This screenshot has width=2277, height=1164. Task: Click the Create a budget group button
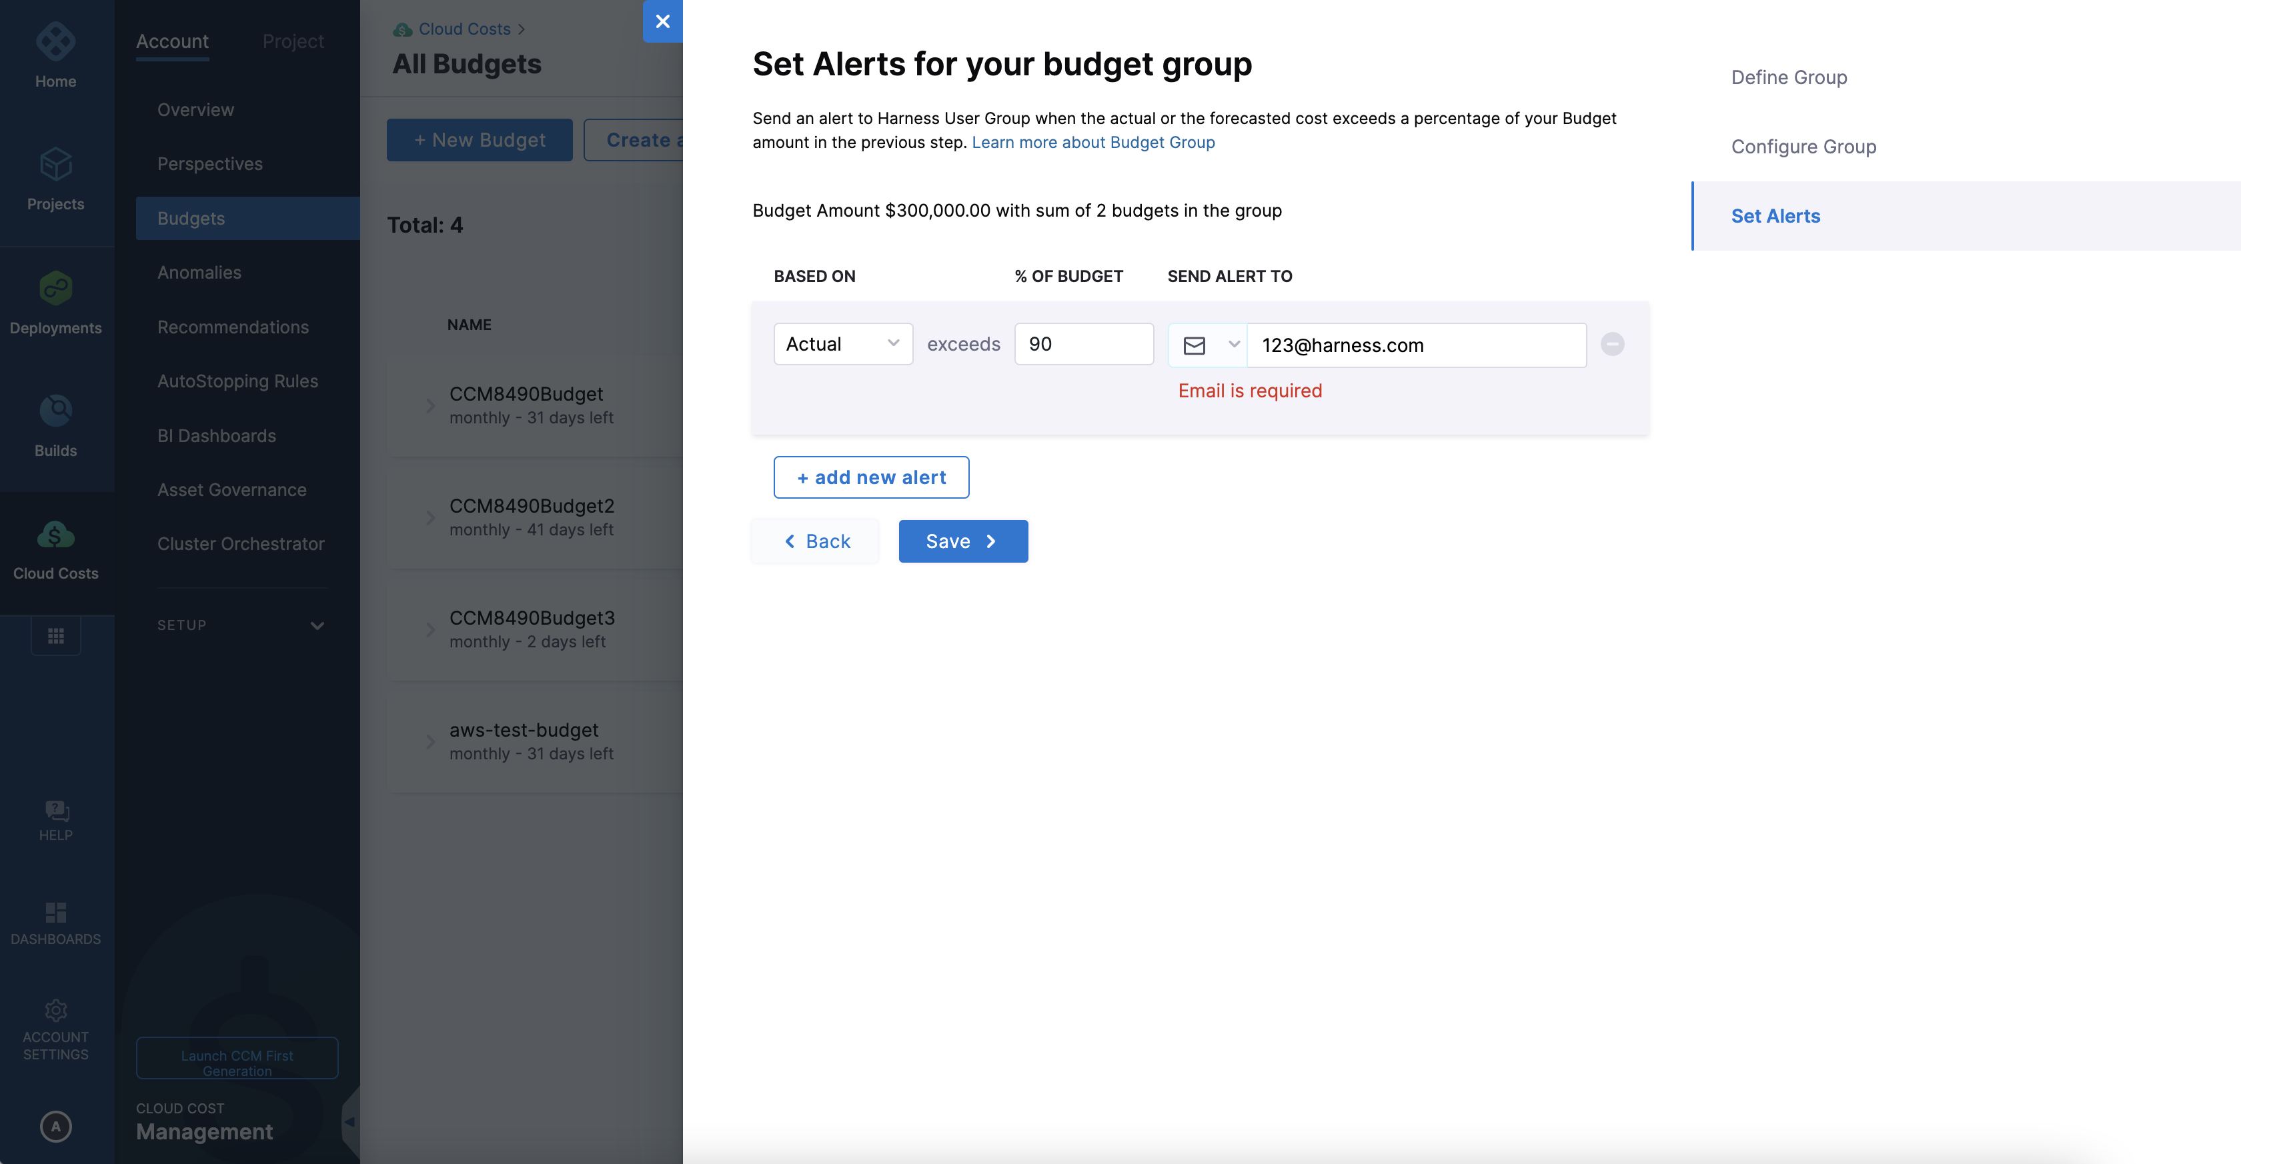[x=634, y=139]
